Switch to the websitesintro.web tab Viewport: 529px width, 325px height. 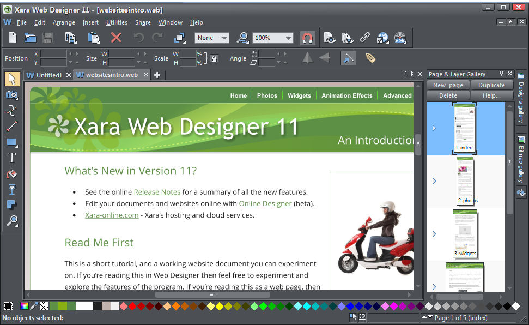111,75
